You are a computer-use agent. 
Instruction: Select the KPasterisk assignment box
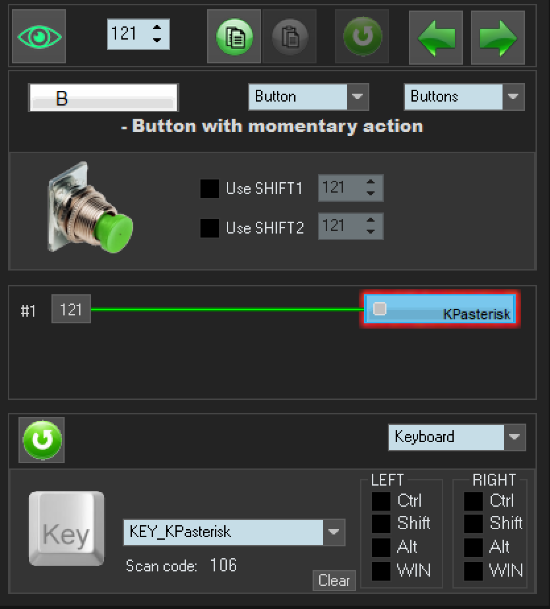point(439,309)
